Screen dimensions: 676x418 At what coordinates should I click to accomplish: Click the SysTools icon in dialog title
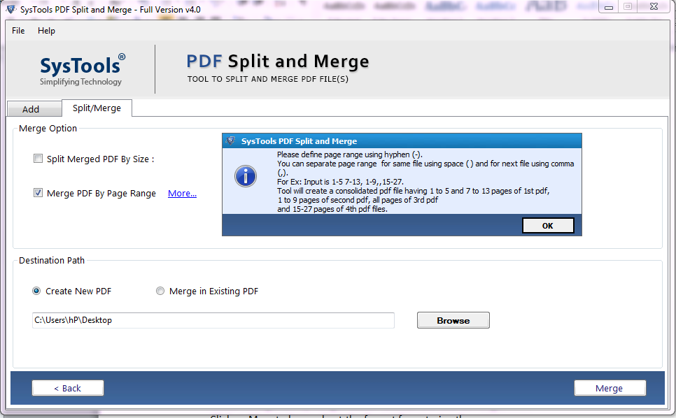point(231,140)
